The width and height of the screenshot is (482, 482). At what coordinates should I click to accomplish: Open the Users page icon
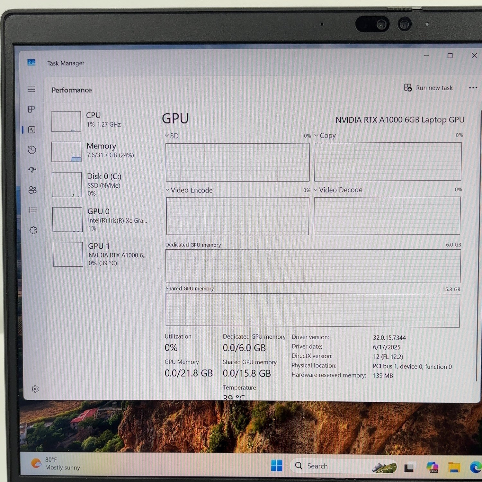(32, 190)
